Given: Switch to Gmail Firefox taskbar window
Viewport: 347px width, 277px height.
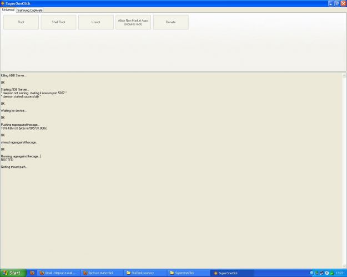Looking at the screenshot, I should point(59,273).
